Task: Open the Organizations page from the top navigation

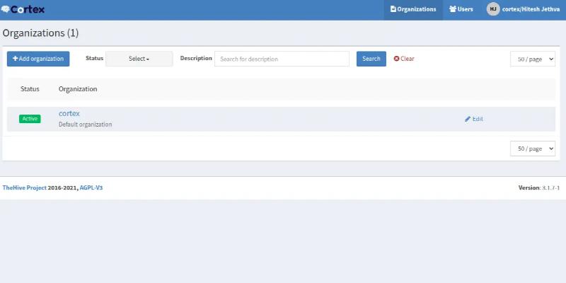Action: pos(413,9)
